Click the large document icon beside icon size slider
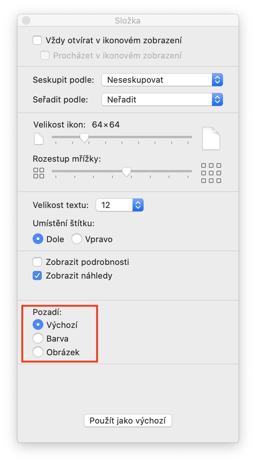This screenshot has height=463, width=256. tap(211, 139)
